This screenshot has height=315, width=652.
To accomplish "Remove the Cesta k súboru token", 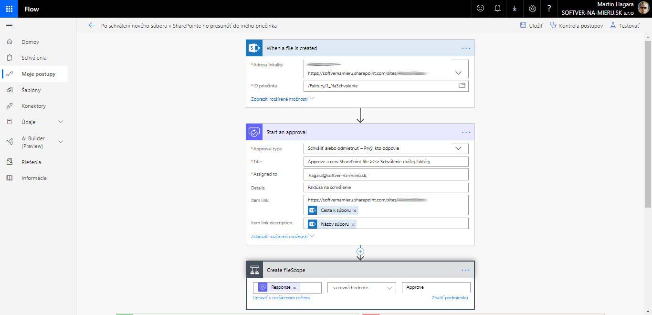I will (x=355, y=210).
